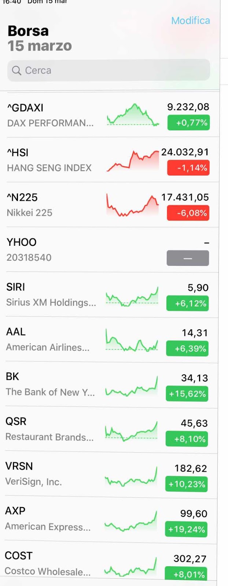Toggle the -1,14% badge for ^HSI
This screenshot has width=228, height=586.
pyautogui.click(x=188, y=168)
